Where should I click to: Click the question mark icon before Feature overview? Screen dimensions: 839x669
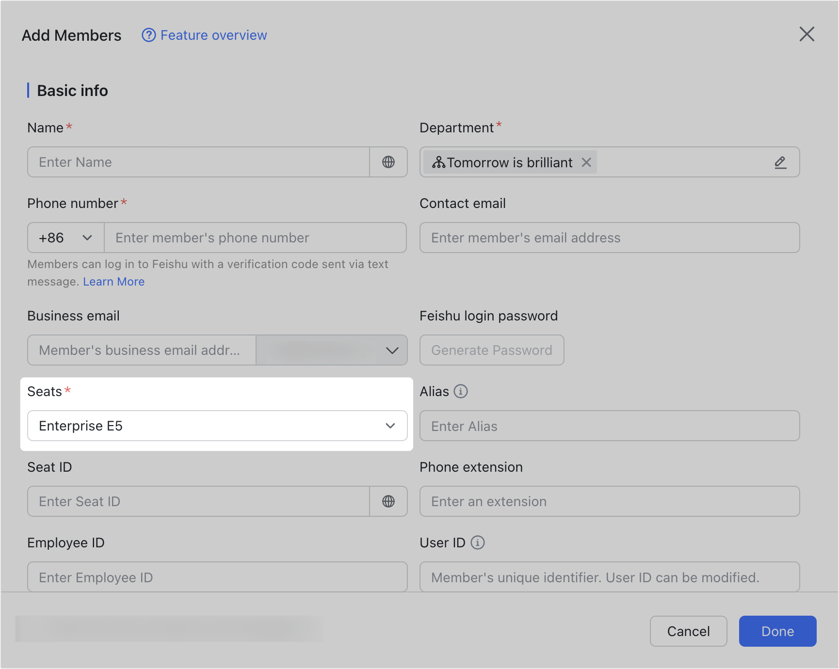pyautogui.click(x=149, y=35)
